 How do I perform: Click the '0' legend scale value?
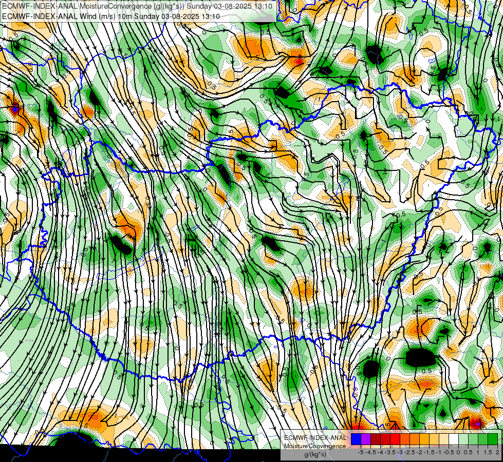coord(458,452)
